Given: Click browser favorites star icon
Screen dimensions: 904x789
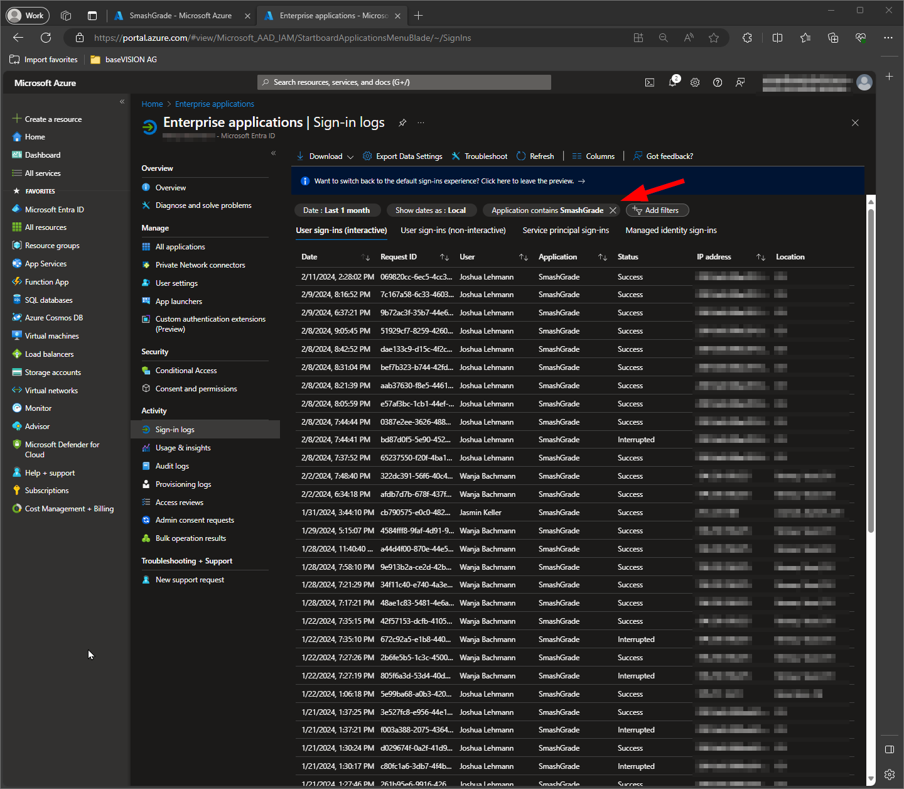Looking at the screenshot, I should click(x=714, y=38).
